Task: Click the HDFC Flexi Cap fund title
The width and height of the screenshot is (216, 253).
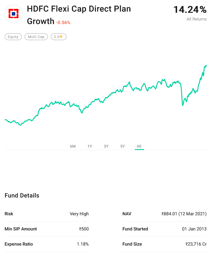Action: pyautogui.click(x=79, y=9)
